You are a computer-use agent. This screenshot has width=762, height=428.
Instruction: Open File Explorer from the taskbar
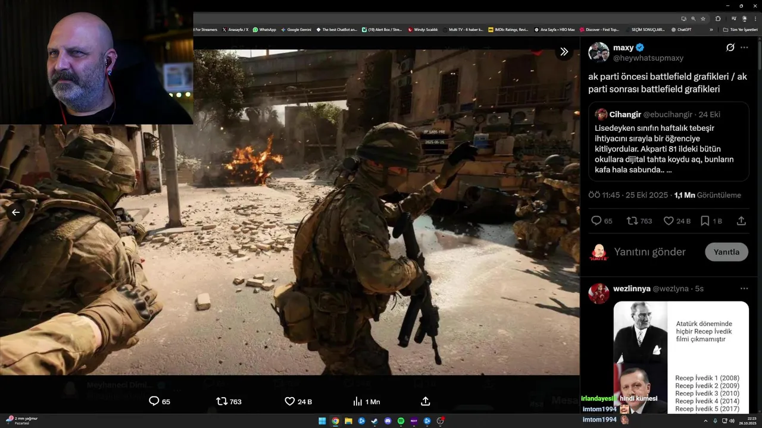click(x=348, y=421)
